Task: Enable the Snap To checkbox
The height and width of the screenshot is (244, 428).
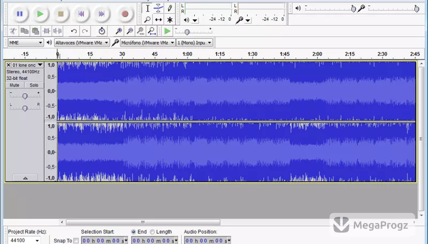Action: click(76, 241)
